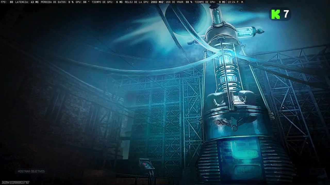330x185 pixels.
Task: Click the number 7 beside Kick logo
Action: 286,14
